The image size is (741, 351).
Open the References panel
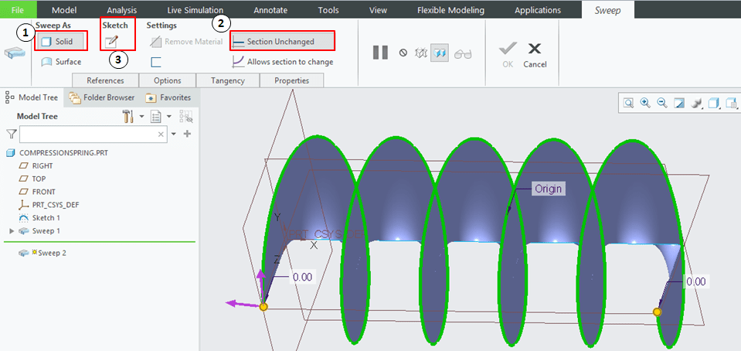(105, 80)
